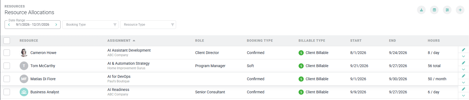Edit Cameron Howe's allocation with pencil icon
This screenshot has height=100, width=469.
463,50
